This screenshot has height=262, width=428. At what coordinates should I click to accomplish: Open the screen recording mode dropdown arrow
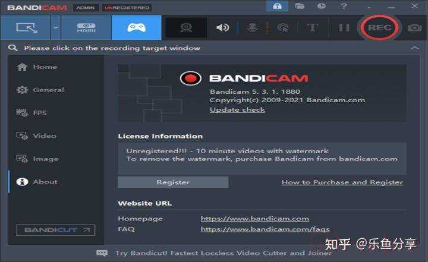pos(56,27)
